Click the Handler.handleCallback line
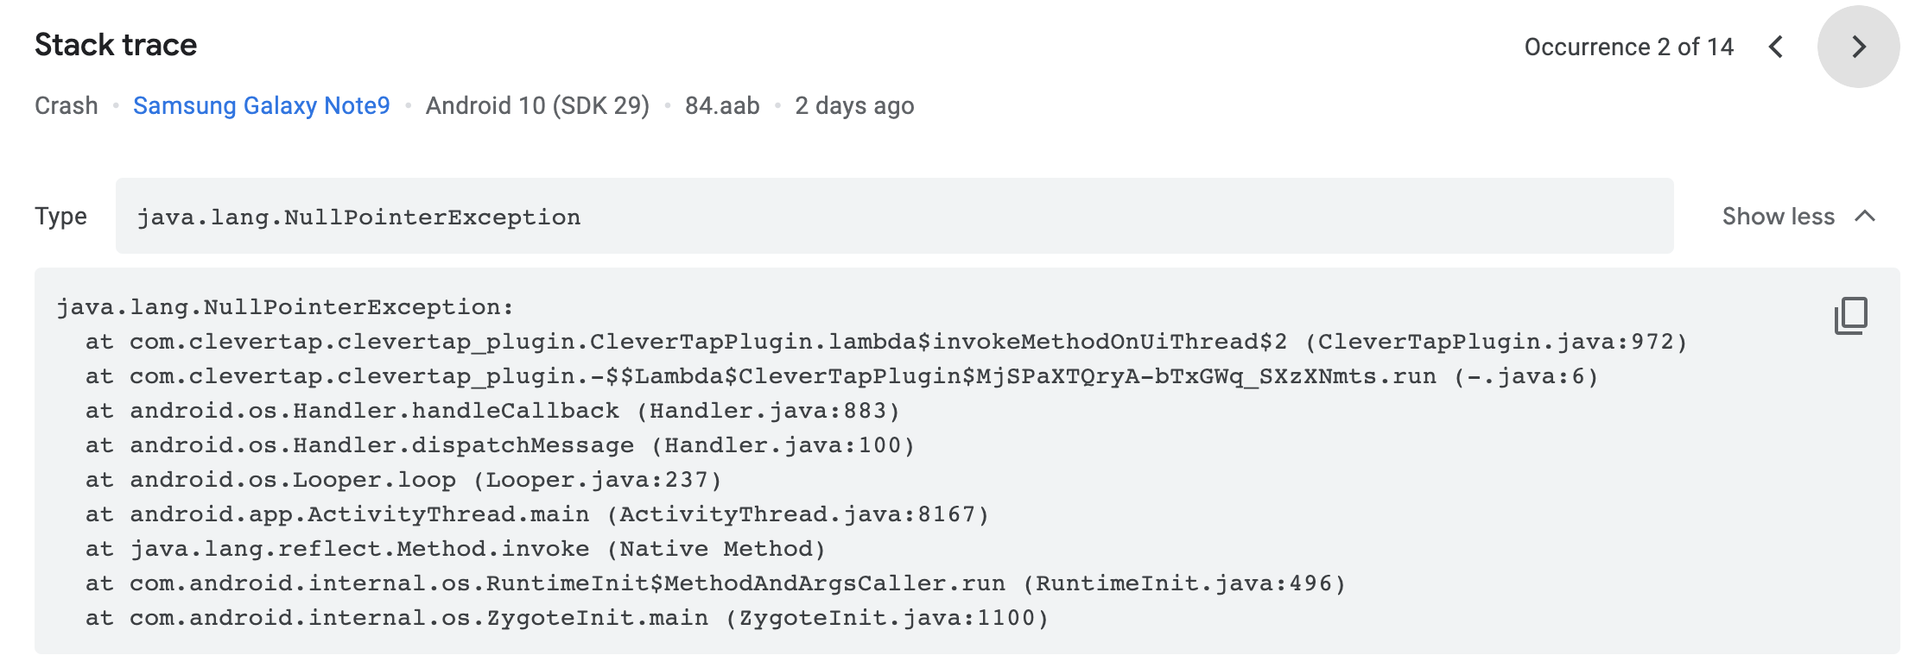This screenshot has width=1909, height=668. tap(492, 410)
